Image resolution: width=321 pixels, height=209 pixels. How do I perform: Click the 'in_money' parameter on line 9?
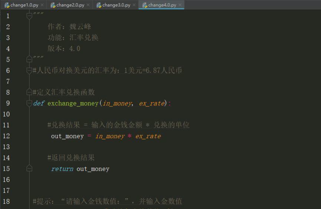point(117,103)
